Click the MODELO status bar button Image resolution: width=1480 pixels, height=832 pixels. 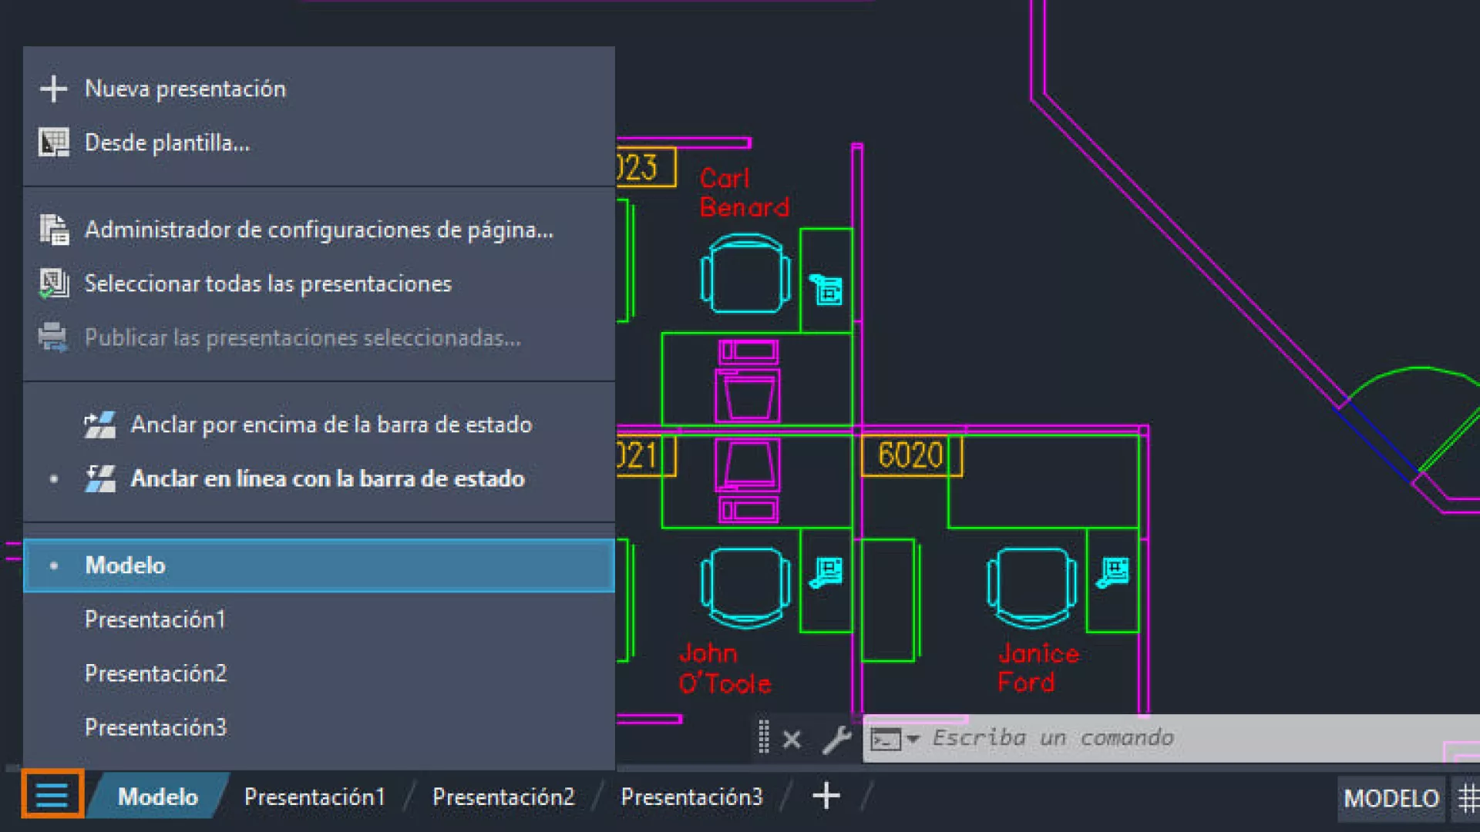click(1391, 798)
